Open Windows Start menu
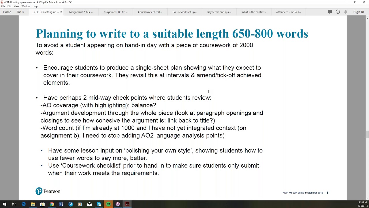 coord(4,204)
